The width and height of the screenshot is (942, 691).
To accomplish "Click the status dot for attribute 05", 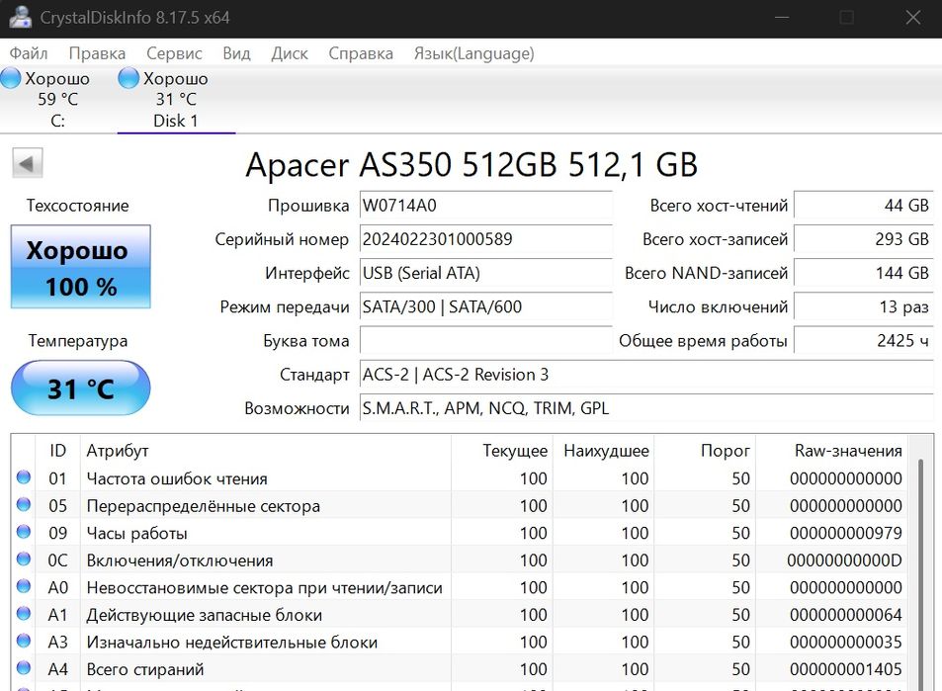I will click(24, 504).
